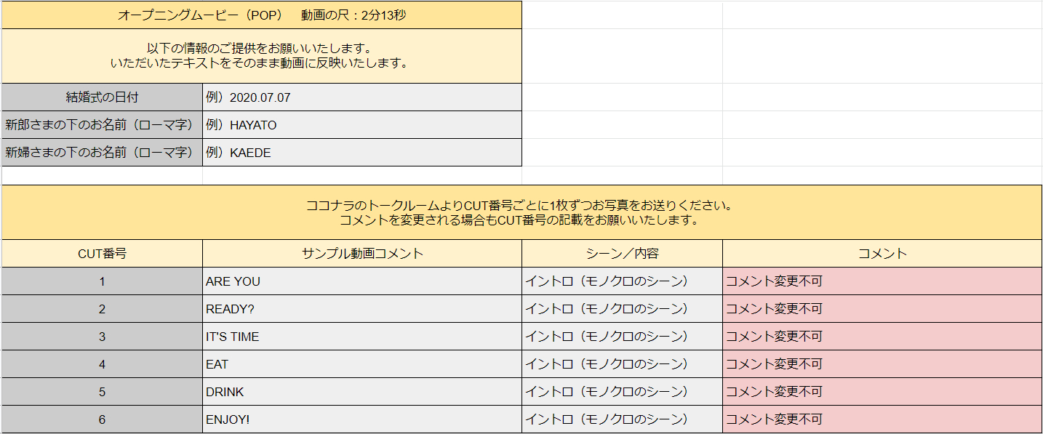
Task: Select the scene cell in the 'ENJOY!' row
Action: 622,419
